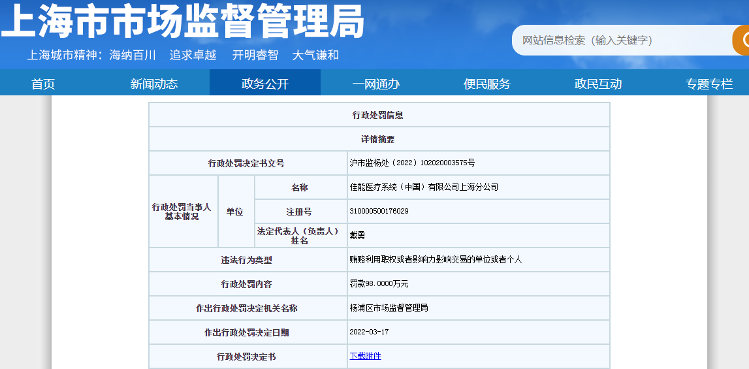
Task: Click the orange search magnifier button
Action: [741, 40]
